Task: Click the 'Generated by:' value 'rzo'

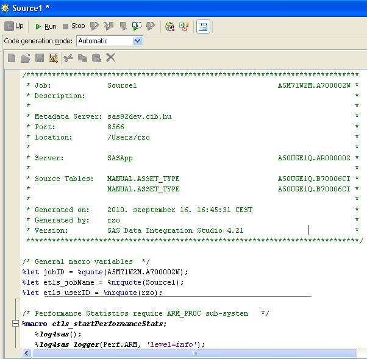Action: coord(113,220)
